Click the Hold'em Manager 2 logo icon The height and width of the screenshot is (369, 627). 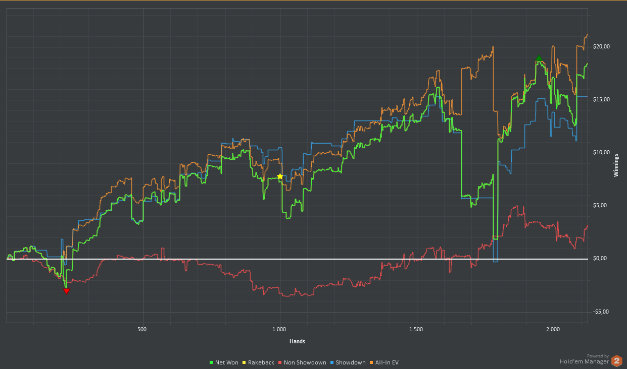617,360
